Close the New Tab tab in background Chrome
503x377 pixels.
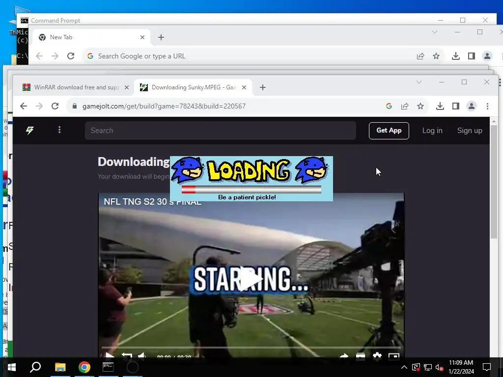tap(142, 37)
